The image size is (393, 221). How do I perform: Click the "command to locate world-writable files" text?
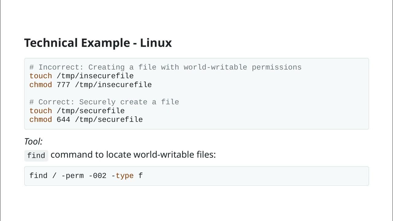(x=133, y=155)
